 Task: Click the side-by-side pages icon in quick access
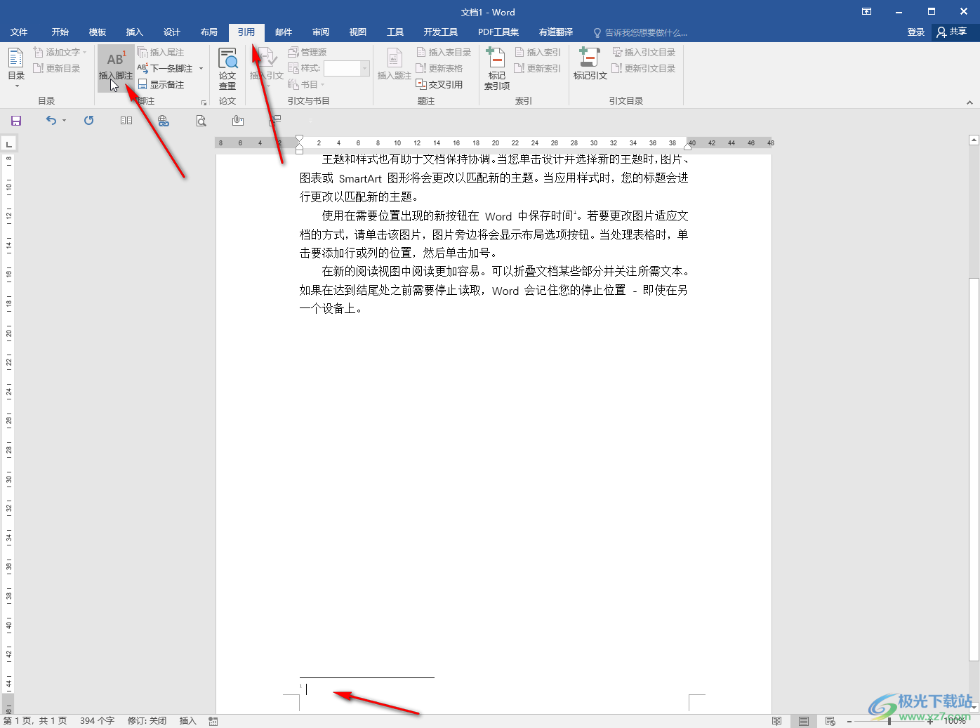coord(126,121)
